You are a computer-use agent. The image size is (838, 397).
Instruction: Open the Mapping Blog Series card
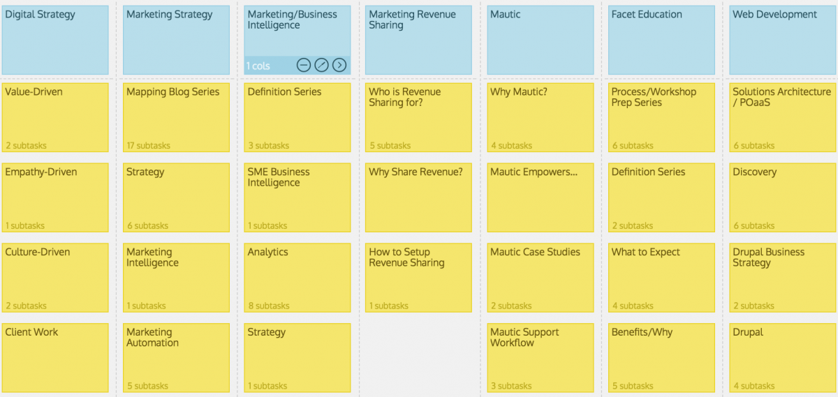point(177,117)
